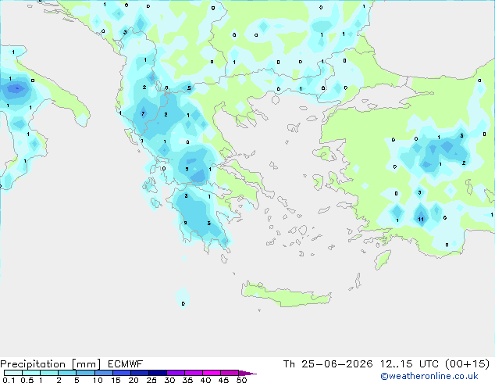The image size is (495, 383).
Task: Click legend tick label '0.5'
Action: (x=27, y=380)
